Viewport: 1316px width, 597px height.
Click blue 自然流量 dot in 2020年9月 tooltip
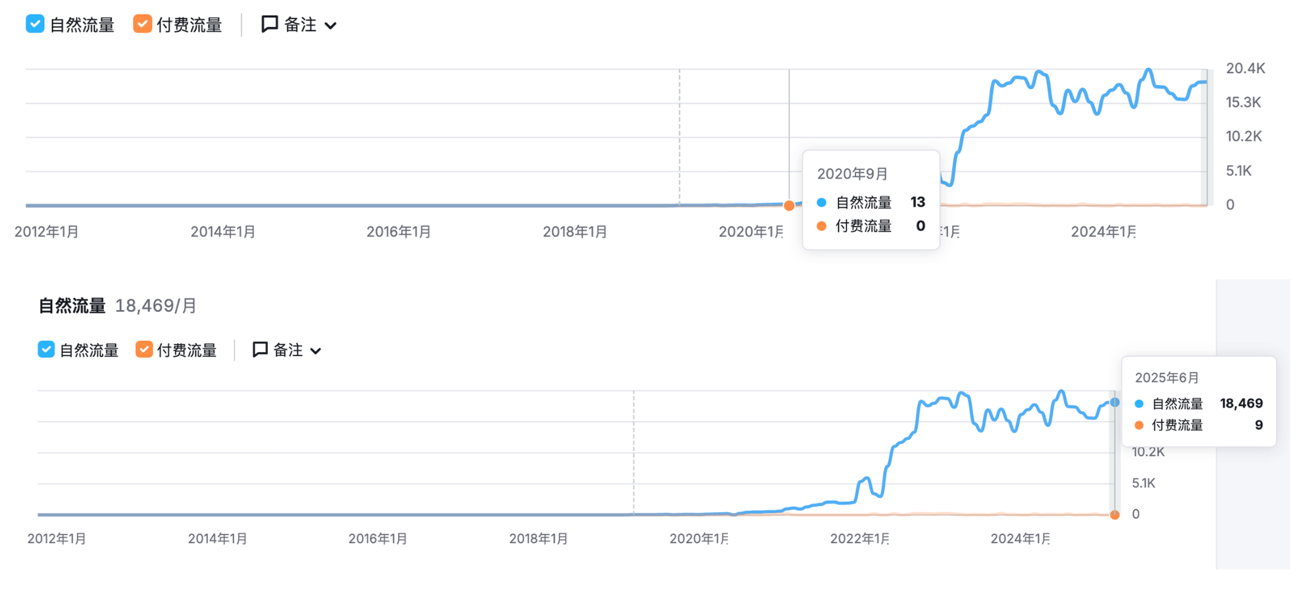[821, 202]
